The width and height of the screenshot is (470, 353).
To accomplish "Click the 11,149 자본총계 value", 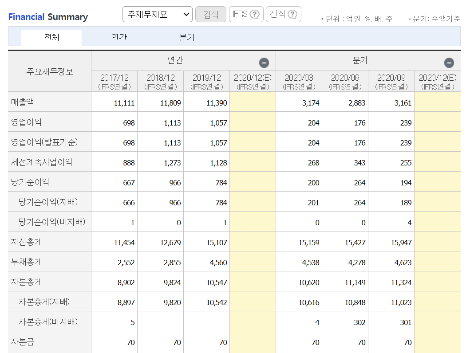I will tap(355, 282).
